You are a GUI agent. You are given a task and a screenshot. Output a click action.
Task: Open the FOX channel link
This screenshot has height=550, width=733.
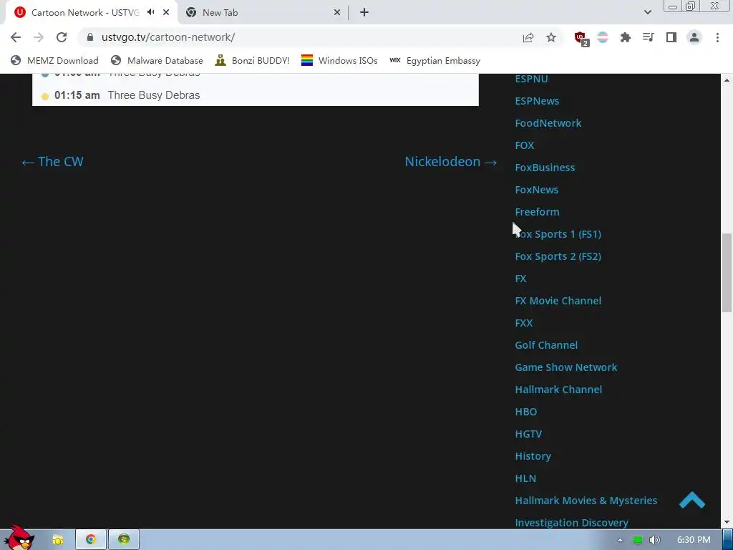coord(524,145)
